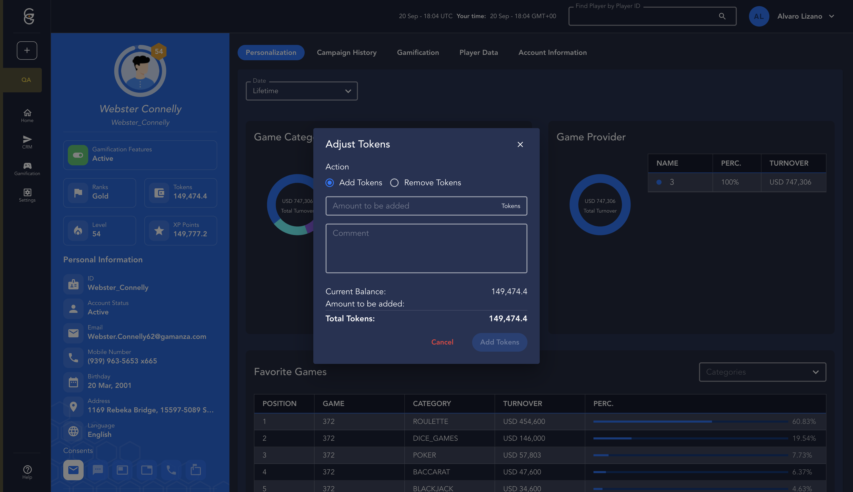Switch to the Campaign History tab
The width and height of the screenshot is (853, 492).
click(x=346, y=52)
